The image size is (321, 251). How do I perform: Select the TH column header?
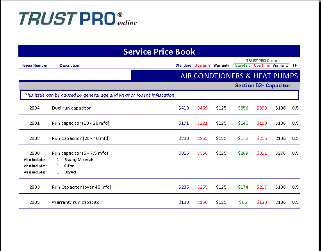click(x=295, y=65)
